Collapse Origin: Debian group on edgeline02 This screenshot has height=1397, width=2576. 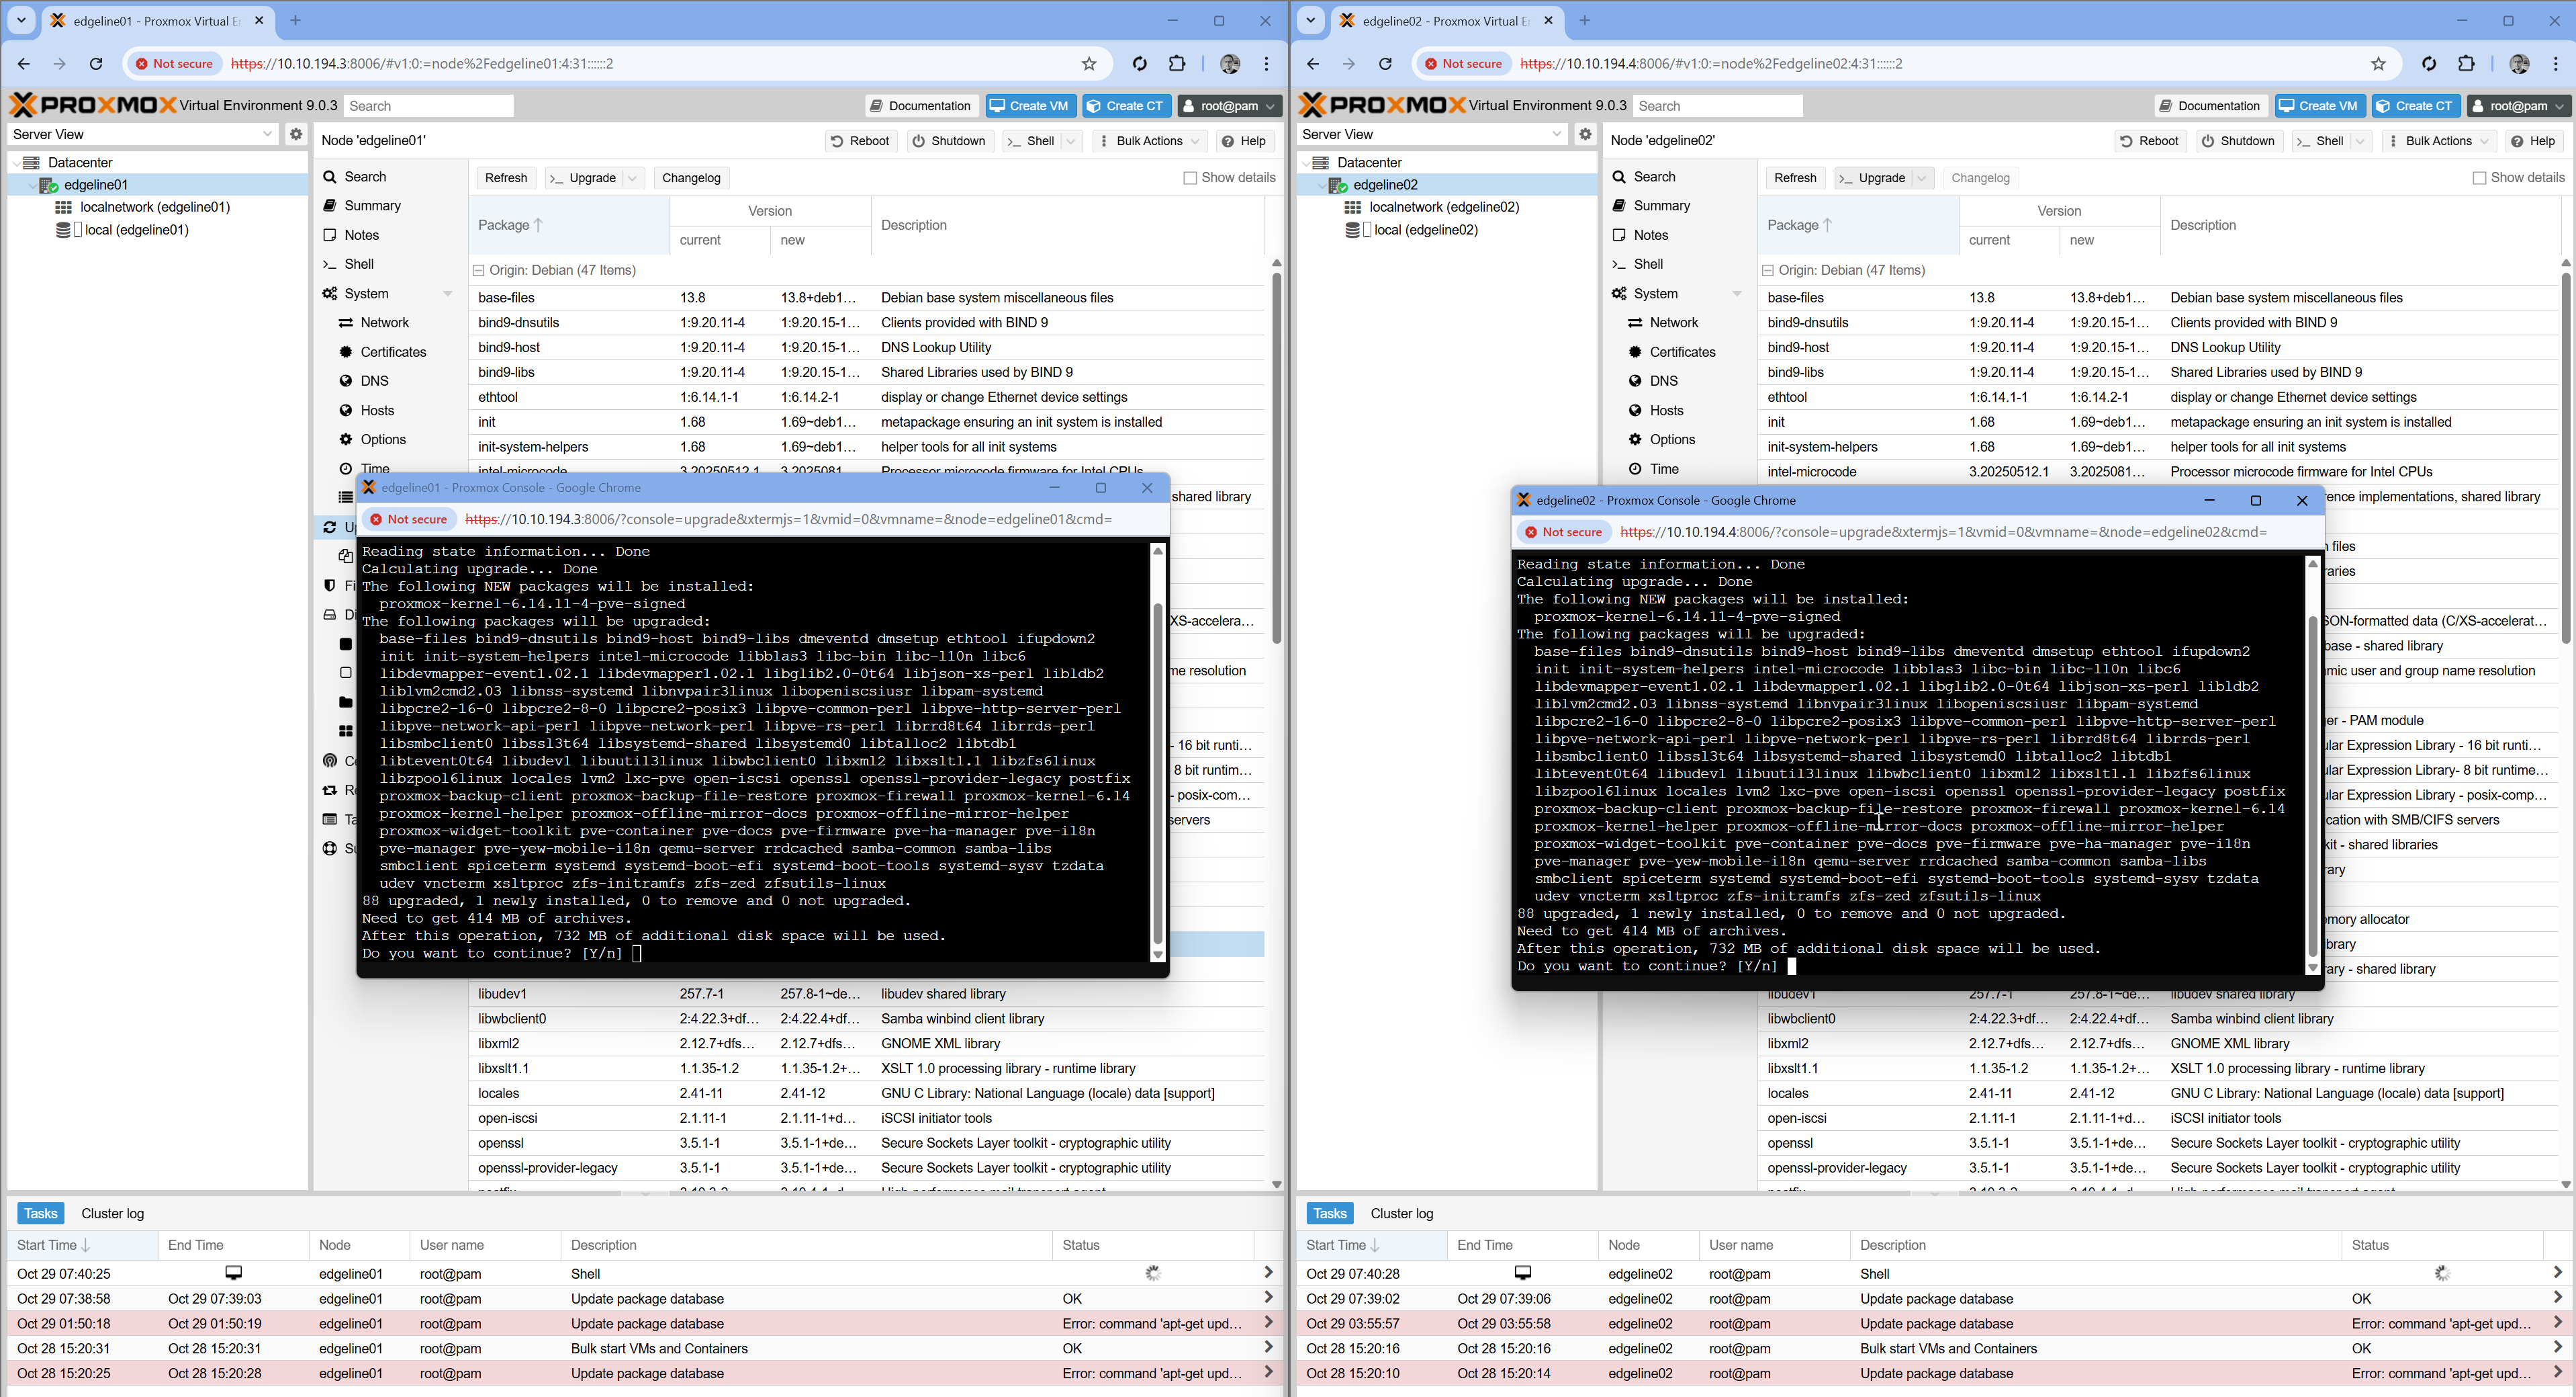pos(1768,270)
